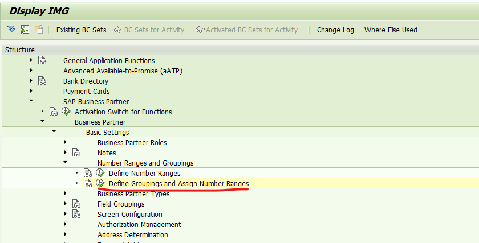This screenshot has height=243, width=479.
Task: Select the Business Partner row text
Action: pyautogui.click(x=100, y=122)
